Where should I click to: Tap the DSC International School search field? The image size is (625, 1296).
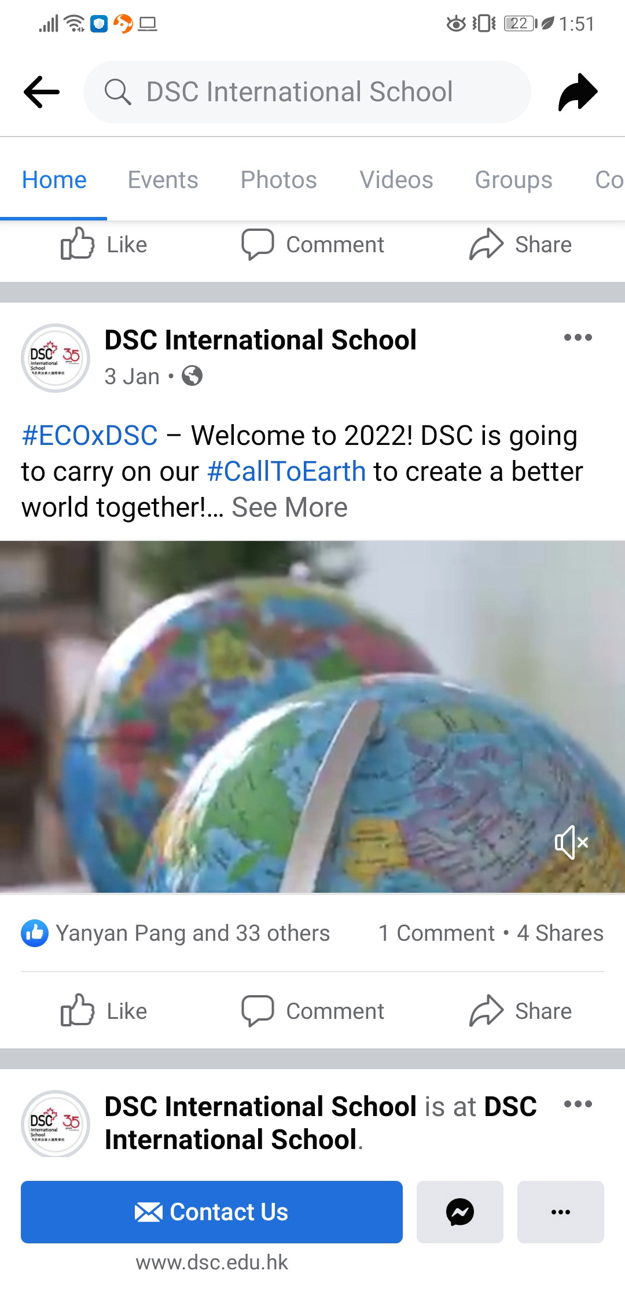tap(307, 92)
